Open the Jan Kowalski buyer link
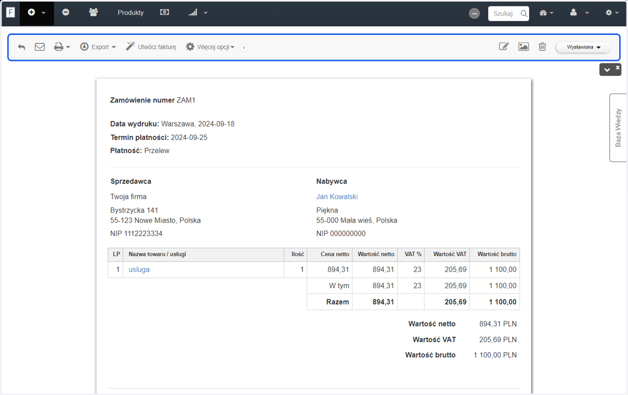The image size is (628, 395). tap(337, 197)
